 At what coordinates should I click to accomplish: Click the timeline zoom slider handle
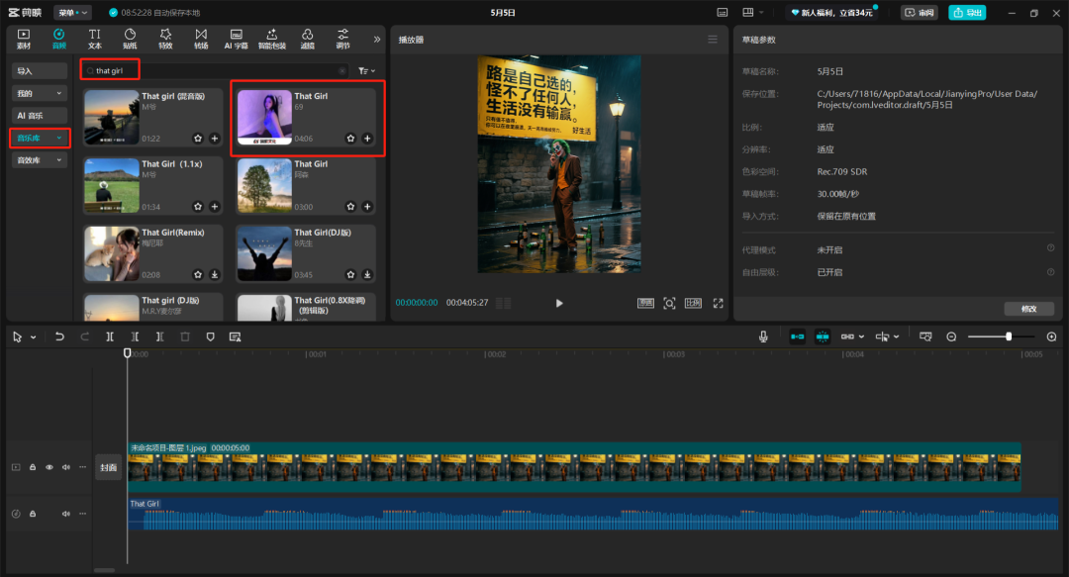pos(1009,337)
